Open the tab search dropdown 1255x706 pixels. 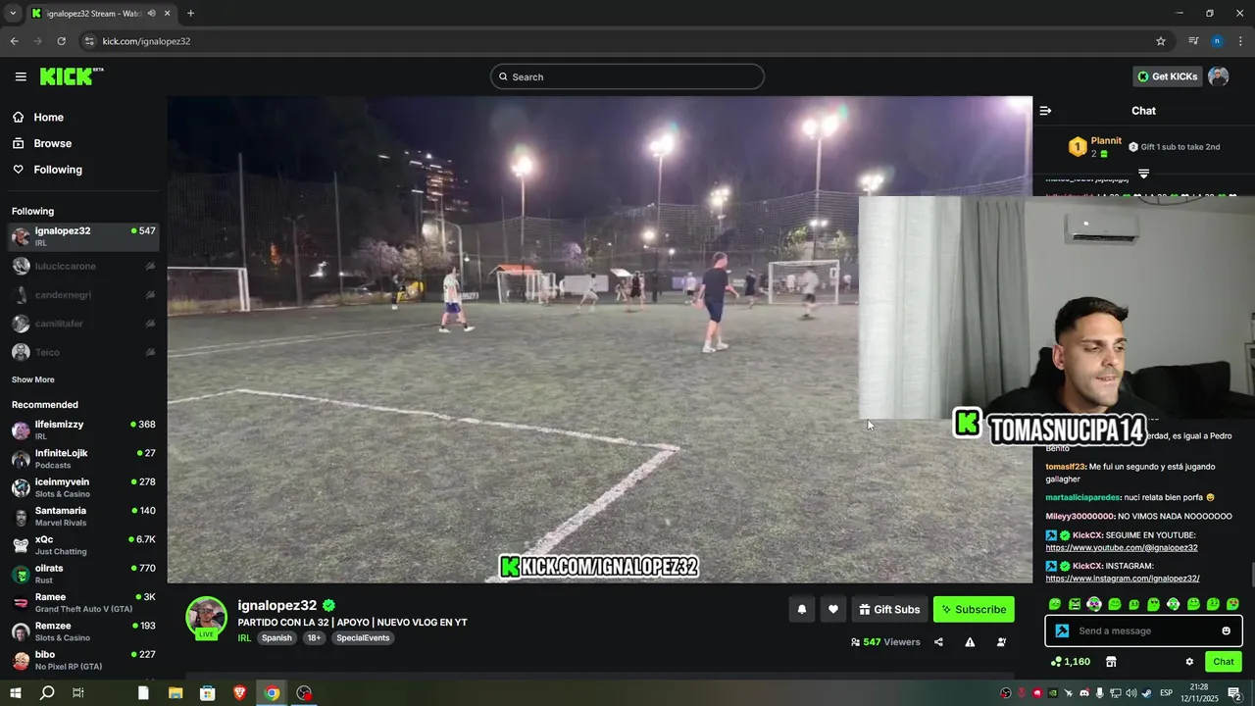(13, 14)
